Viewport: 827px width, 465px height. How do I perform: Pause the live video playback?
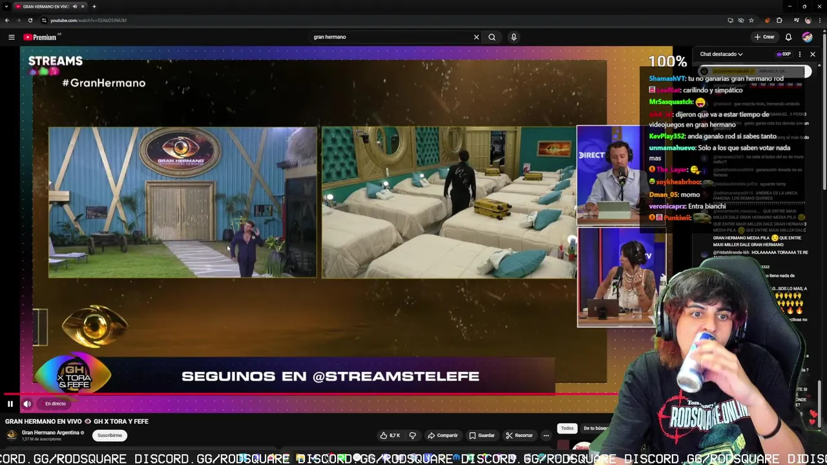pos(10,404)
